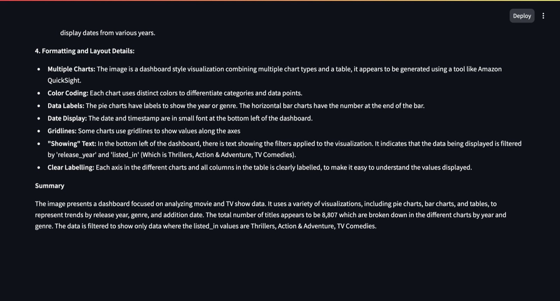This screenshot has height=301, width=560.
Task: Click the '"Showing" Text:' bold label
Action: [x=72, y=144]
